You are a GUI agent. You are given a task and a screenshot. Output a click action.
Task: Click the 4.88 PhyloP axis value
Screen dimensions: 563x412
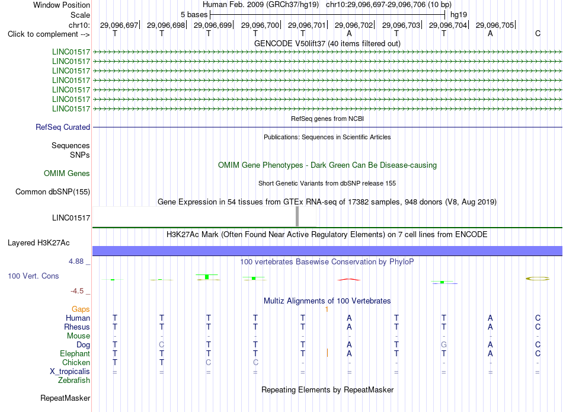(76, 261)
